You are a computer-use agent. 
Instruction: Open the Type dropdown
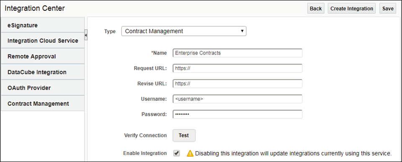click(x=183, y=31)
